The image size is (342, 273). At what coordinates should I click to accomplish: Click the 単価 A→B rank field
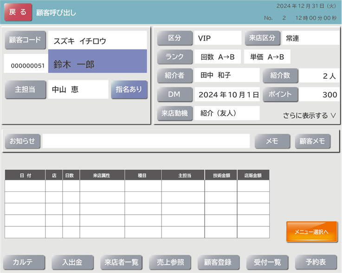(x=267, y=57)
